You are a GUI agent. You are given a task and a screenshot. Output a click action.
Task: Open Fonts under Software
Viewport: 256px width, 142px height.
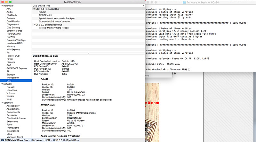(10, 124)
